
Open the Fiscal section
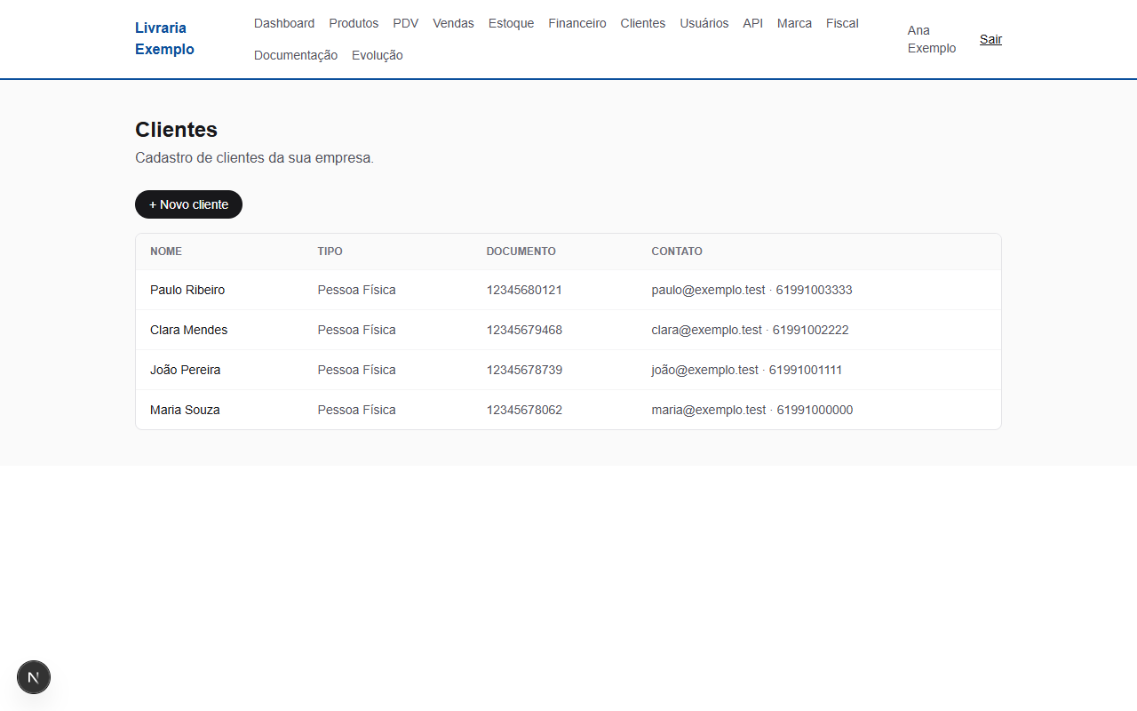(842, 23)
